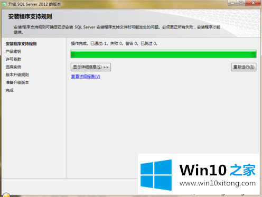Viewport: 262px width, 197px height.
Task: Close the SQL Server 2012 upgrade window
Action: pyautogui.click(x=253, y=3)
